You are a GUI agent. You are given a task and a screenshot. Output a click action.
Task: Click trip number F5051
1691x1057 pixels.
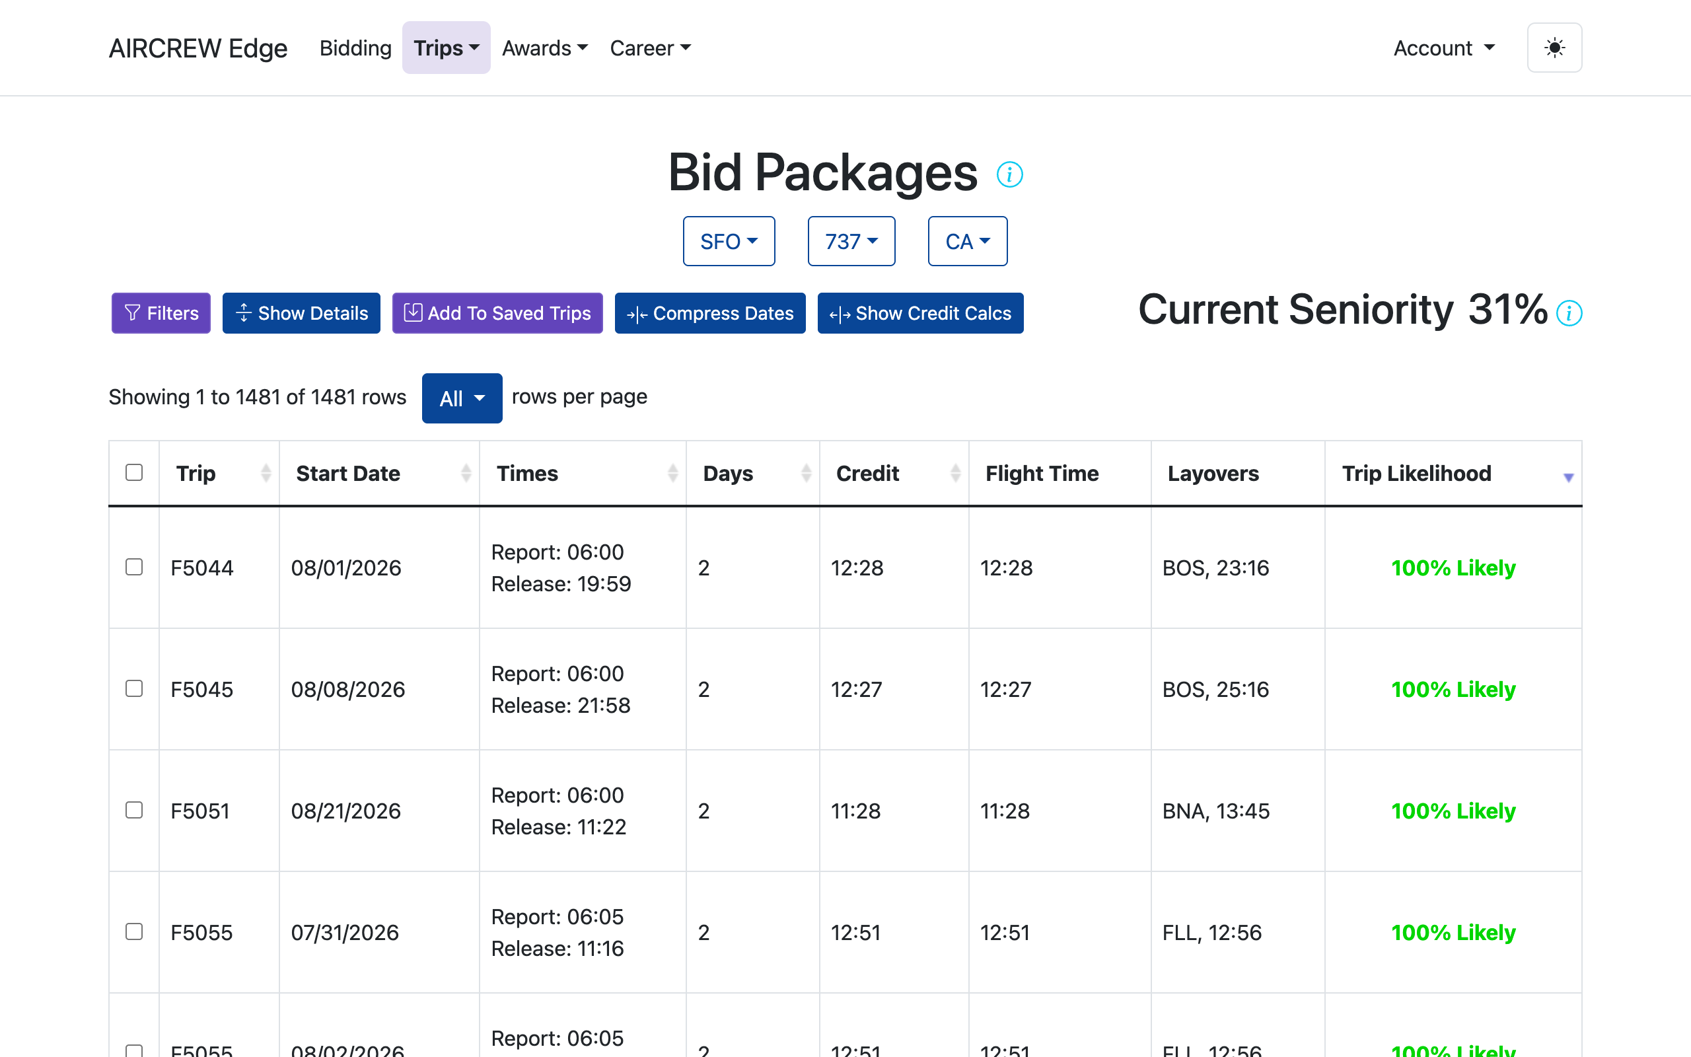coord(200,811)
